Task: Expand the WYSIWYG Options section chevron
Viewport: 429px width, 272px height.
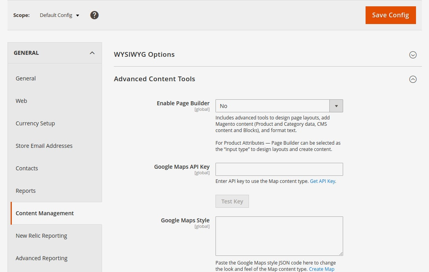Action: click(412, 55)
